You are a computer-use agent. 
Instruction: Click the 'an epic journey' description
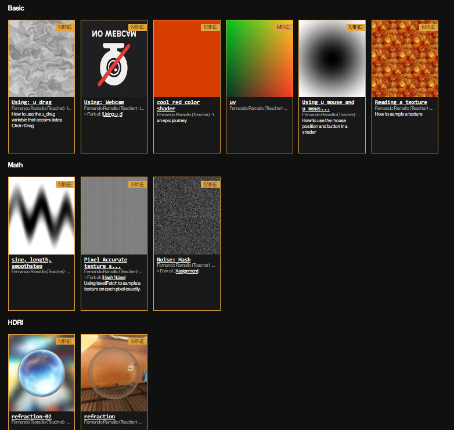pos(172,120)
